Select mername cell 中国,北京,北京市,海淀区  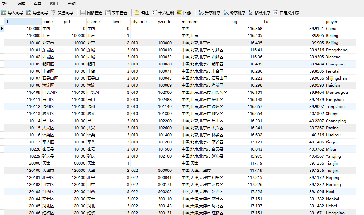pyautogui.click(x=205, y=85)
